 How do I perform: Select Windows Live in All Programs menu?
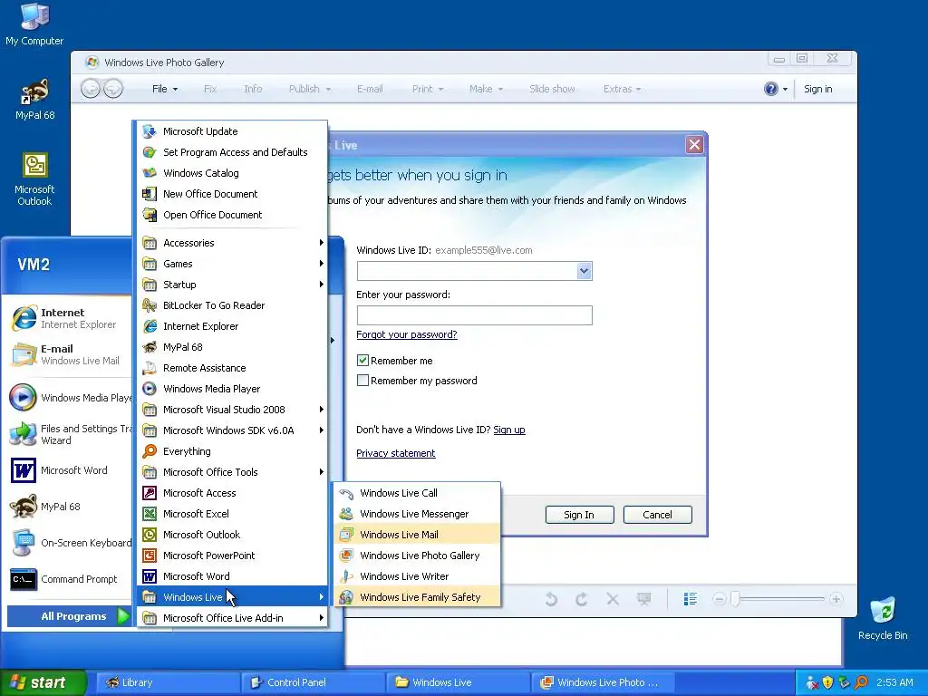point(232,596)
